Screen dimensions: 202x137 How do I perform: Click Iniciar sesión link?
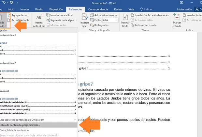tap(184, 9)
